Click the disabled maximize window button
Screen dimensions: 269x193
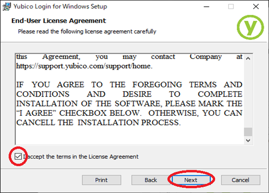tap(231, 7)
